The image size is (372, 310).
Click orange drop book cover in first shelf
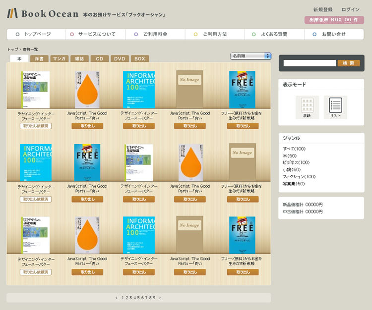pos(87,90)
